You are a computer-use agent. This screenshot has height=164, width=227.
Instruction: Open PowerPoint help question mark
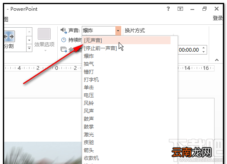click(168, 9)
